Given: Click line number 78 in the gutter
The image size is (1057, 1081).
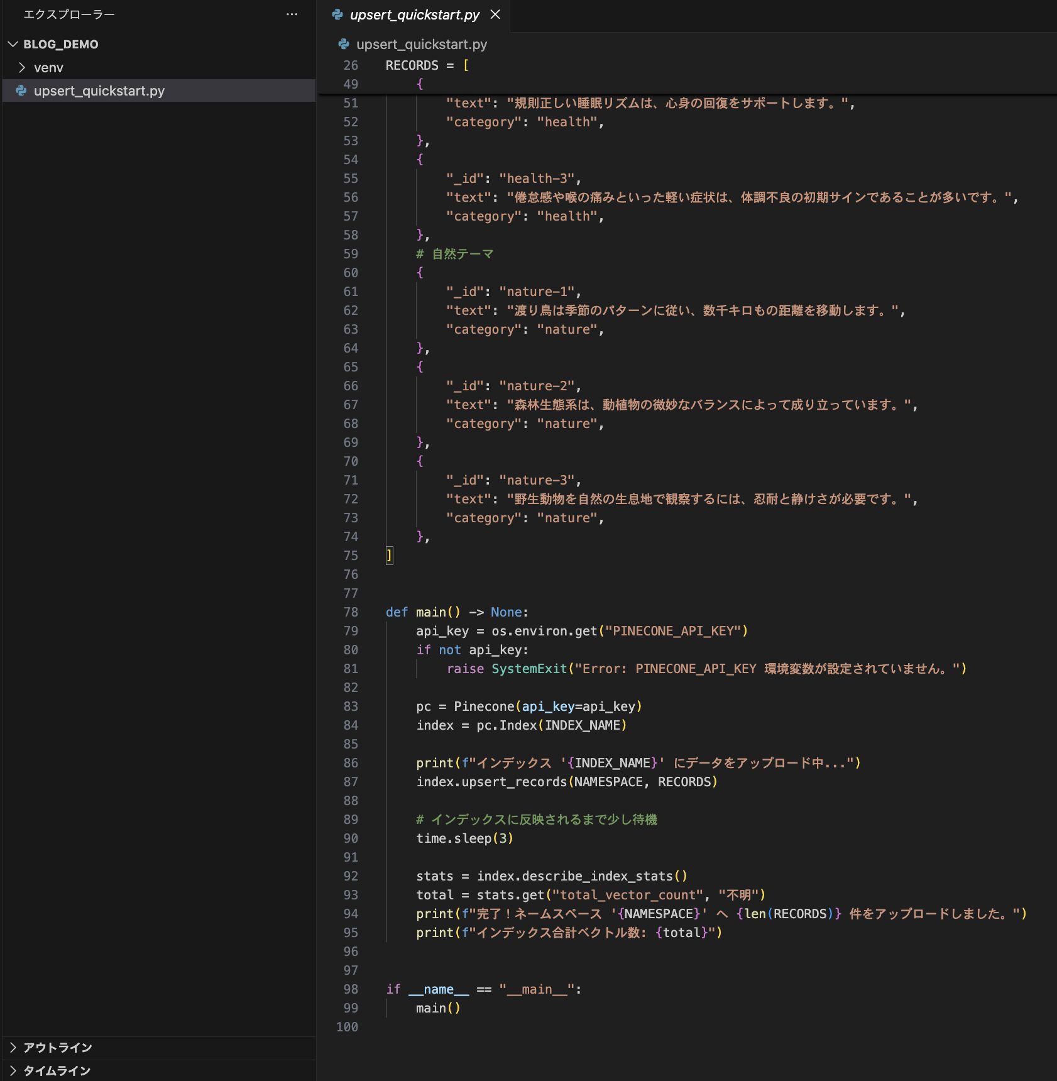Looking at the screenshot, I should pos(350,612).
